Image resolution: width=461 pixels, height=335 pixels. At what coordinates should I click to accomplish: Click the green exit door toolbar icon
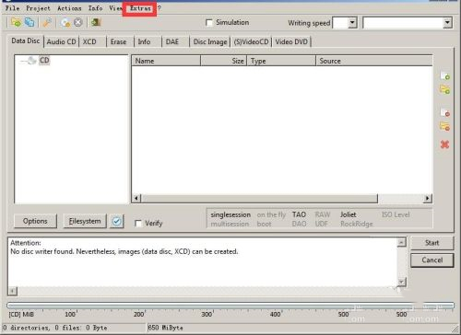point(96,22)
